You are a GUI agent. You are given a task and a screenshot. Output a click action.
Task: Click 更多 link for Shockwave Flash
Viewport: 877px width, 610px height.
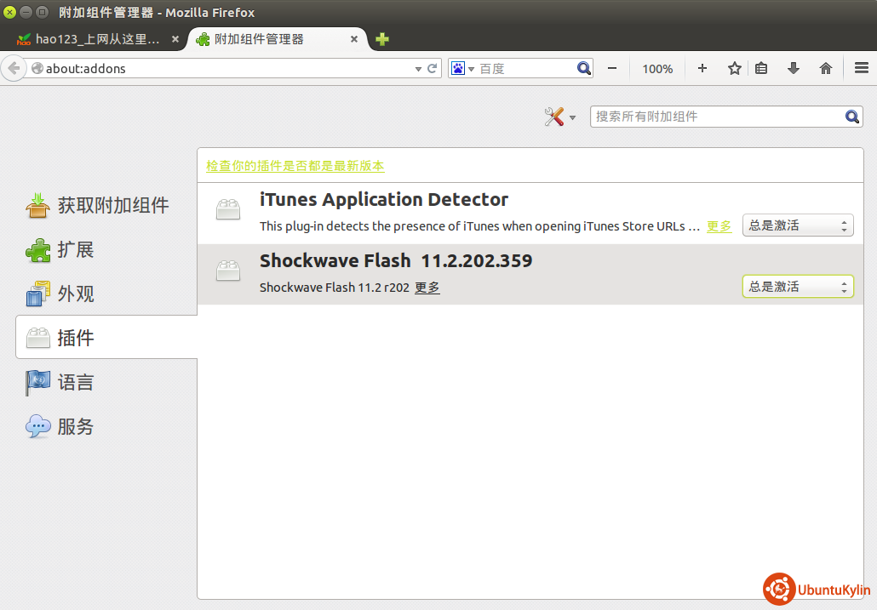427,288
